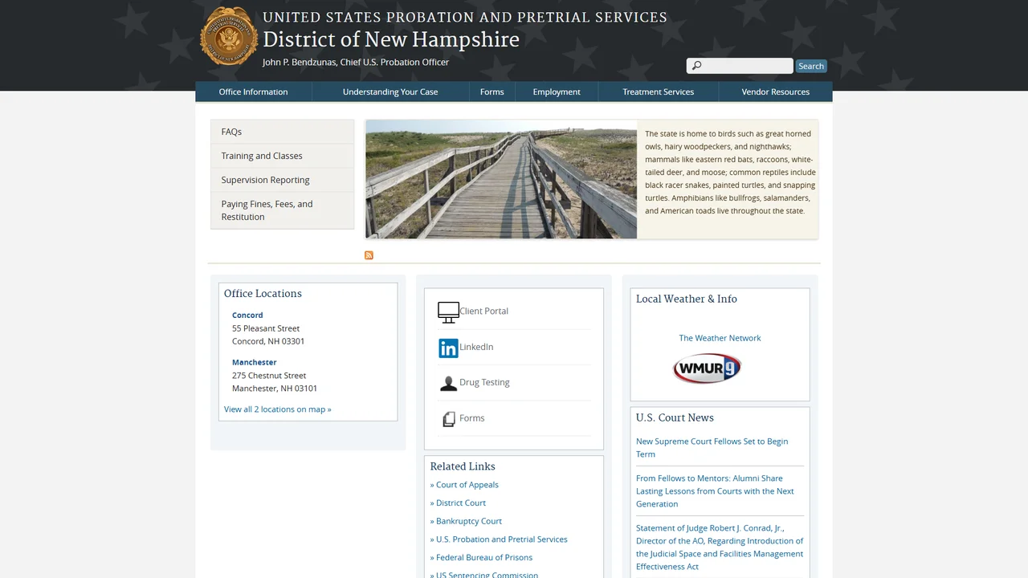Viewport: 1028px width, 578px height.
Task: Click the RSS feed icon
Action: 369,255
